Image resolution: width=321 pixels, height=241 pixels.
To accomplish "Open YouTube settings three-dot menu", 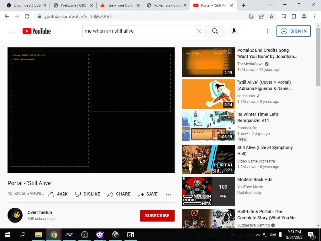I will [268, 31].
